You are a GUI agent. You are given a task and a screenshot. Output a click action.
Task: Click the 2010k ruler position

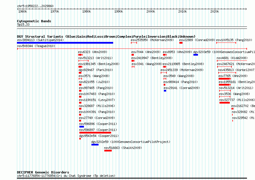point(183,11)
